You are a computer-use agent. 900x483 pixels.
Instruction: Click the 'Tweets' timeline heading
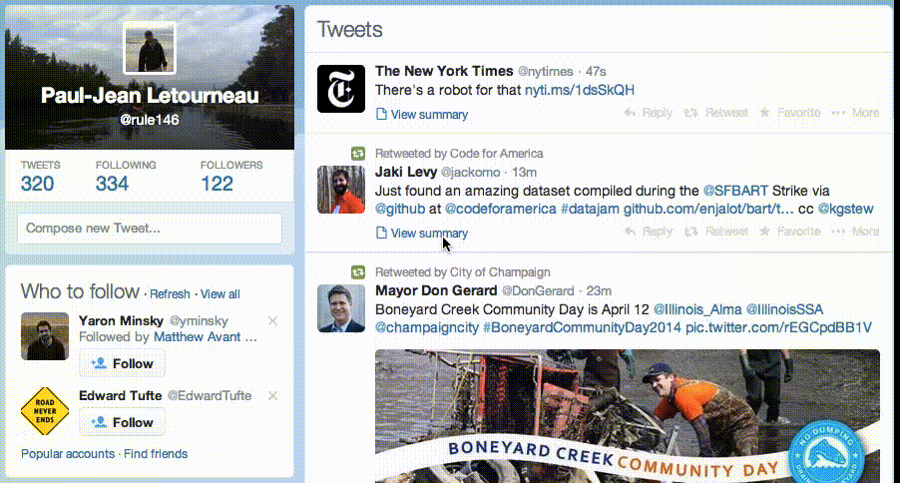click(349, 29)
